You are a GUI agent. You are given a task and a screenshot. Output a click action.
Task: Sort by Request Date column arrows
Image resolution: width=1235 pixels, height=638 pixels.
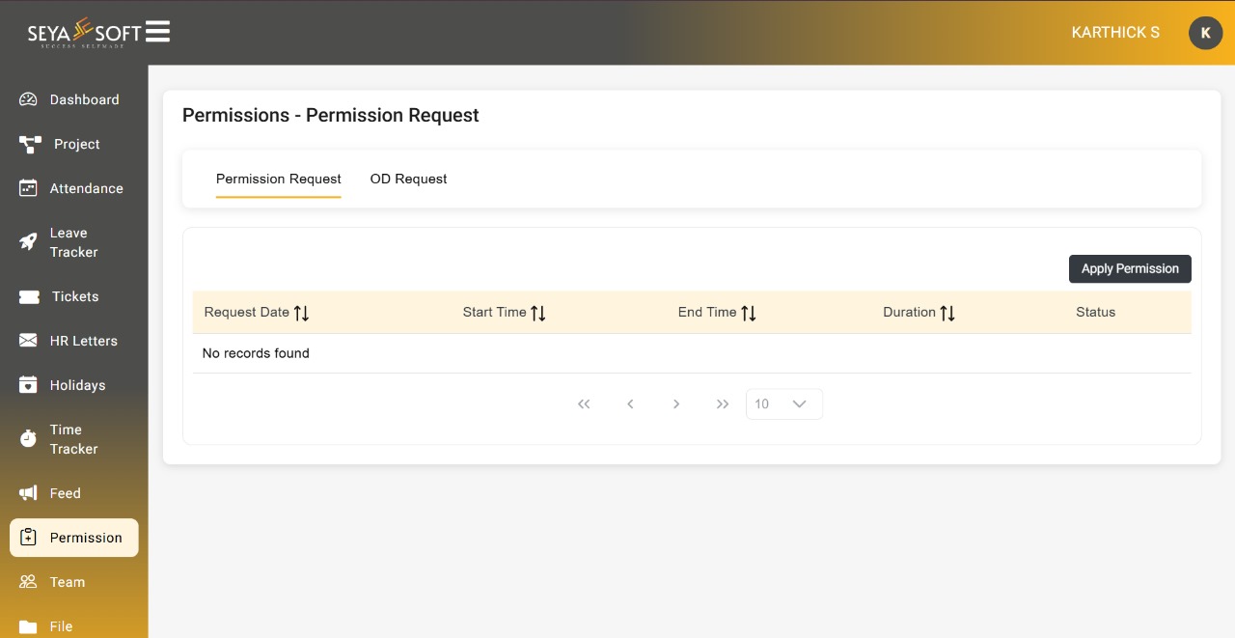coord(302,313)
